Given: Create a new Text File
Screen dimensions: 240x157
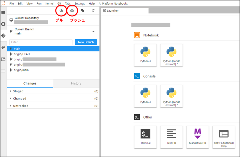Looking at the screenshot, I should tap(171, 137).
